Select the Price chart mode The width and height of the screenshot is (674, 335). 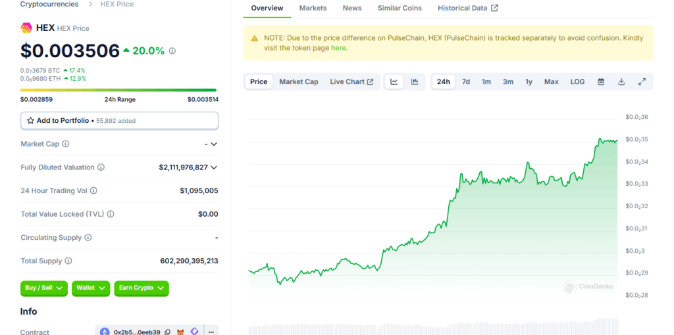pyautogui.click(x=259, y=81)
